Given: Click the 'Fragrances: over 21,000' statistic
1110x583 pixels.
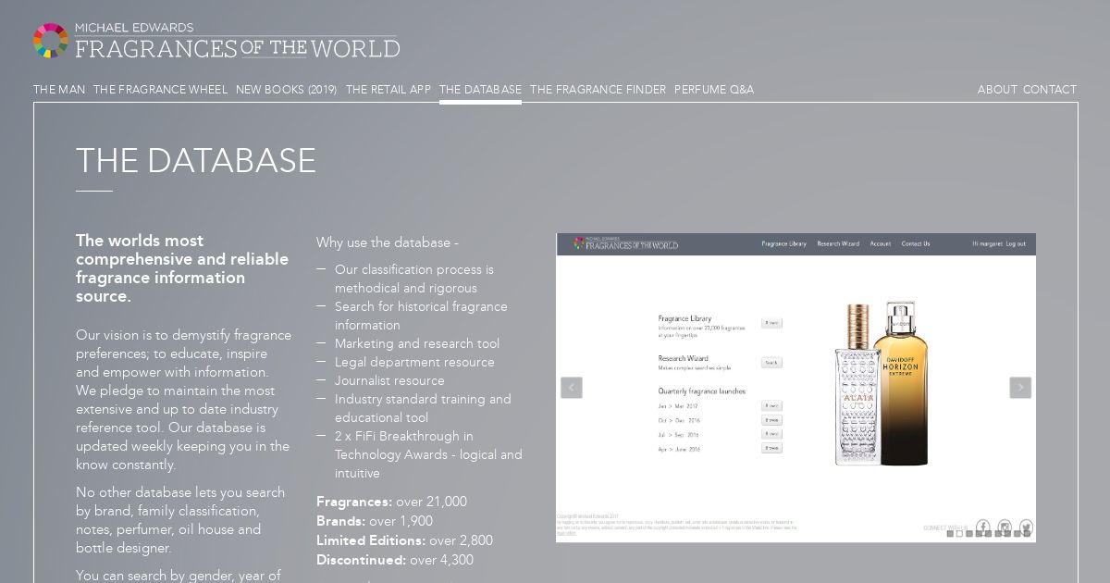Looking at the screenshot, I should point(391,502).
